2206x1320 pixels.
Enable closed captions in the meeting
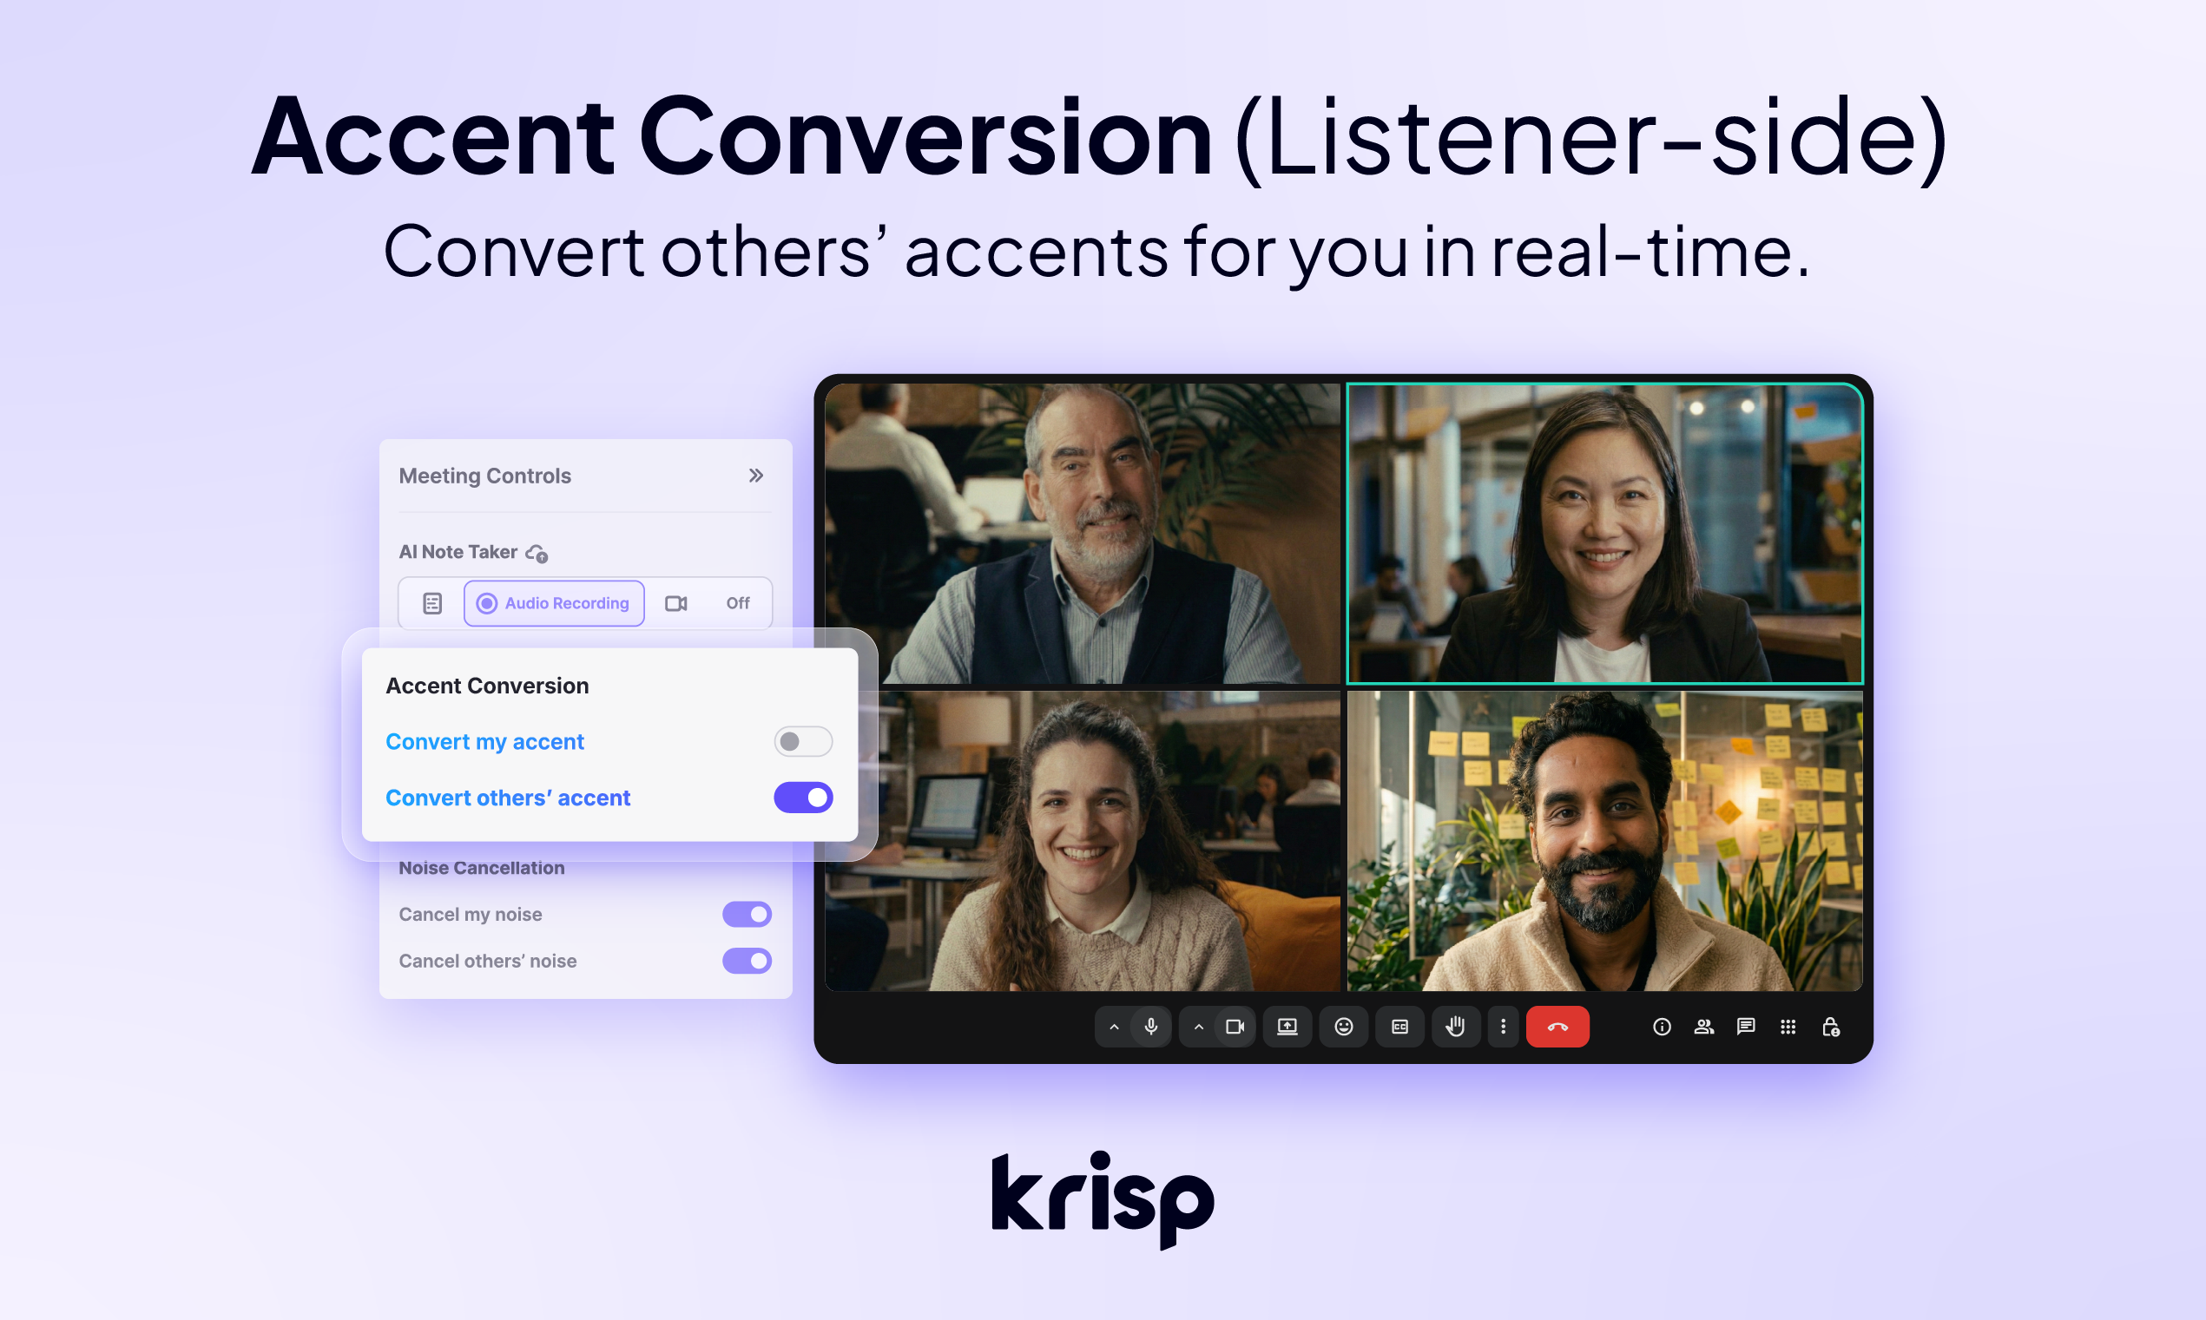(x=1400, y=1027)
